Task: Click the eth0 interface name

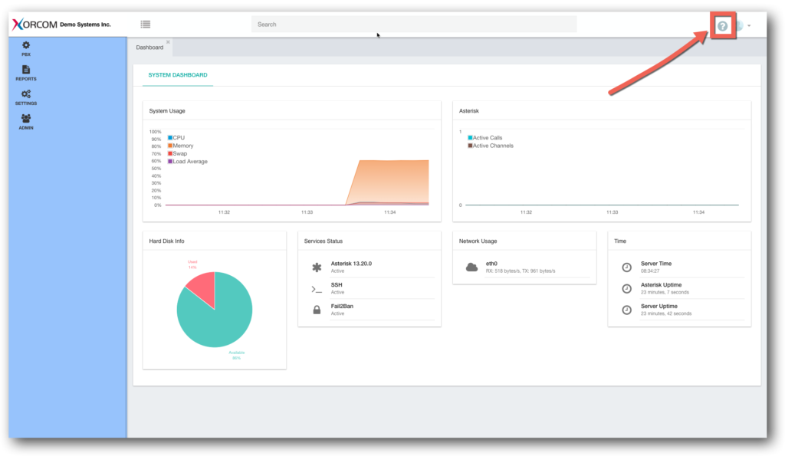Action: (x=491, y=264)
